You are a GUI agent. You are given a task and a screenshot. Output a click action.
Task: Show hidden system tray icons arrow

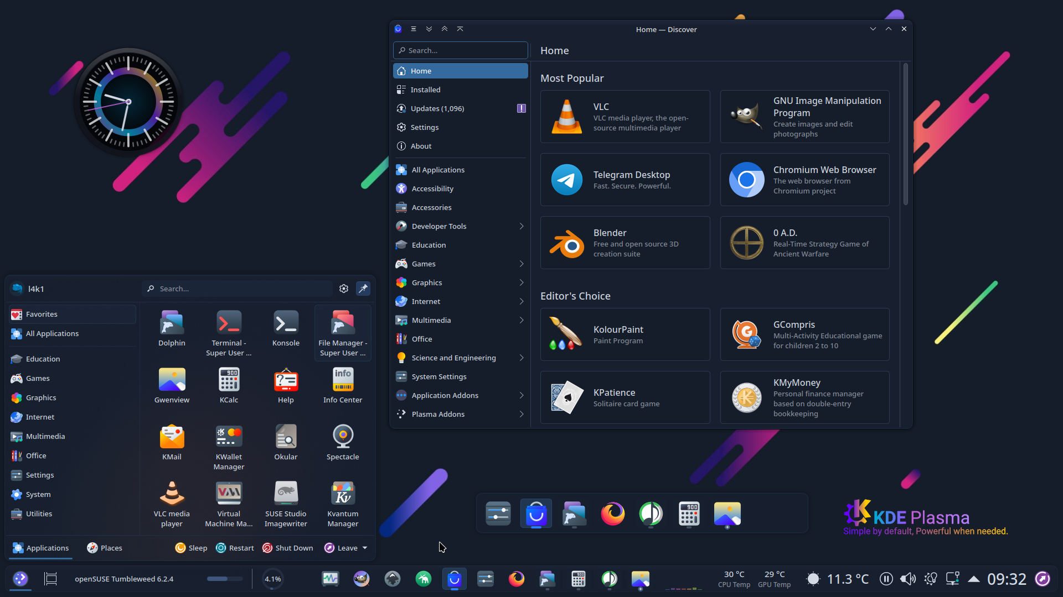pos(974,579)
